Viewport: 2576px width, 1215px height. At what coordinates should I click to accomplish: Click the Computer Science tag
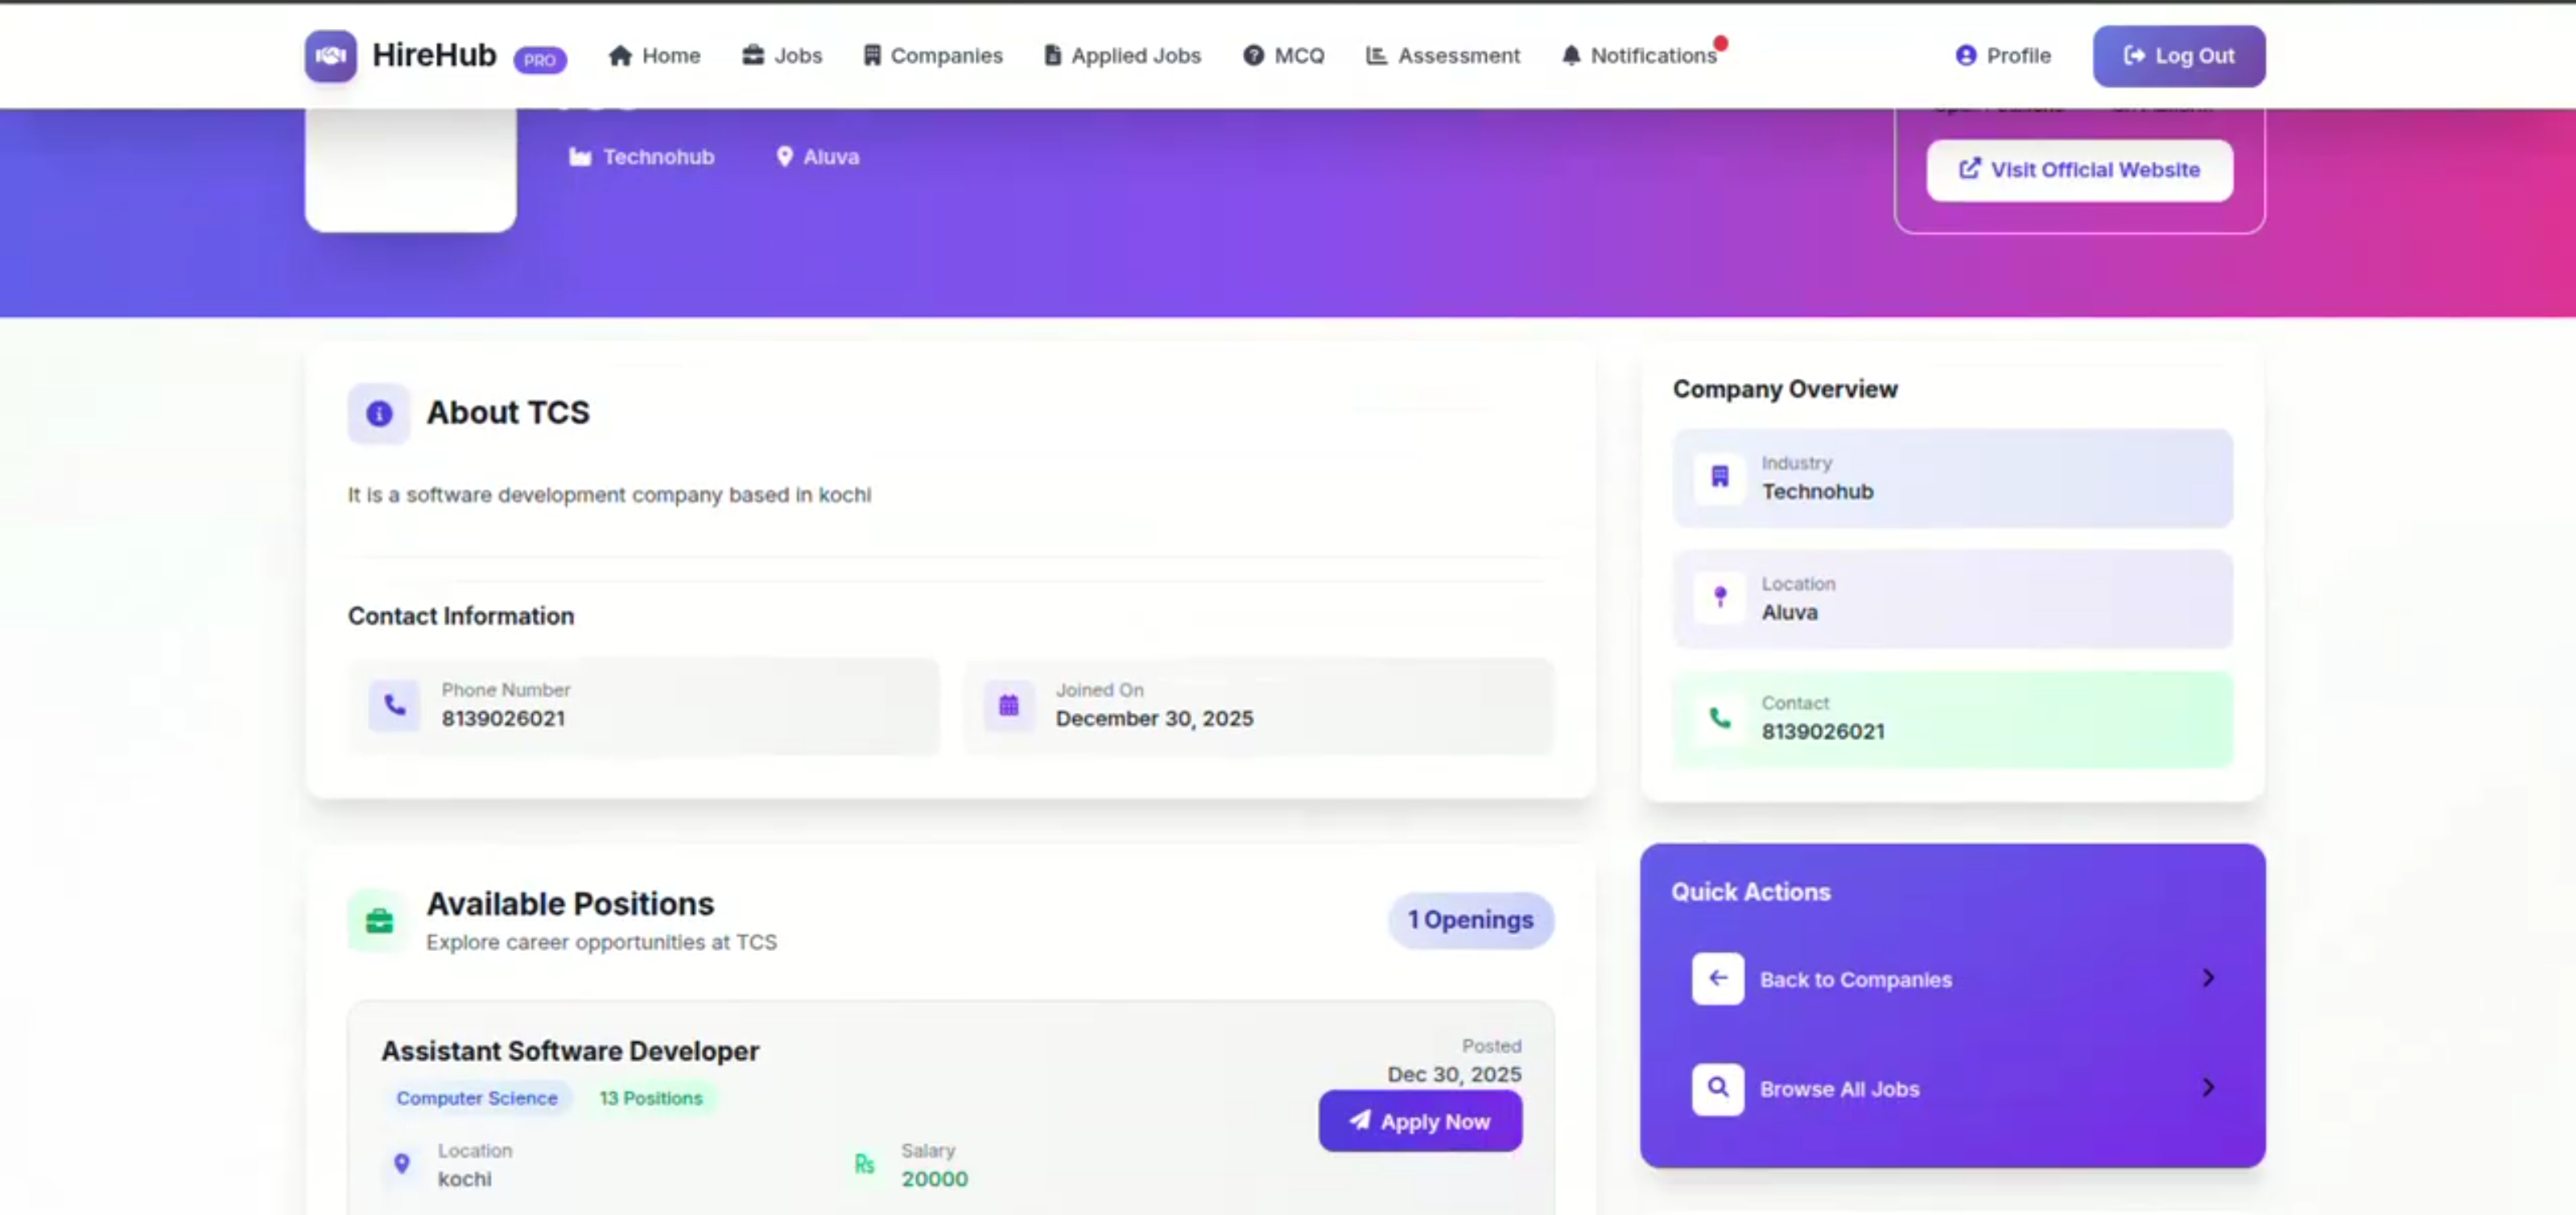[477, 1098]
